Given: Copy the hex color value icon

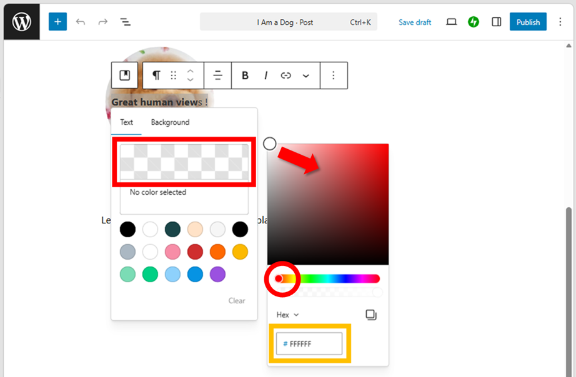Looking at the screenshot, I should [371, 315].
